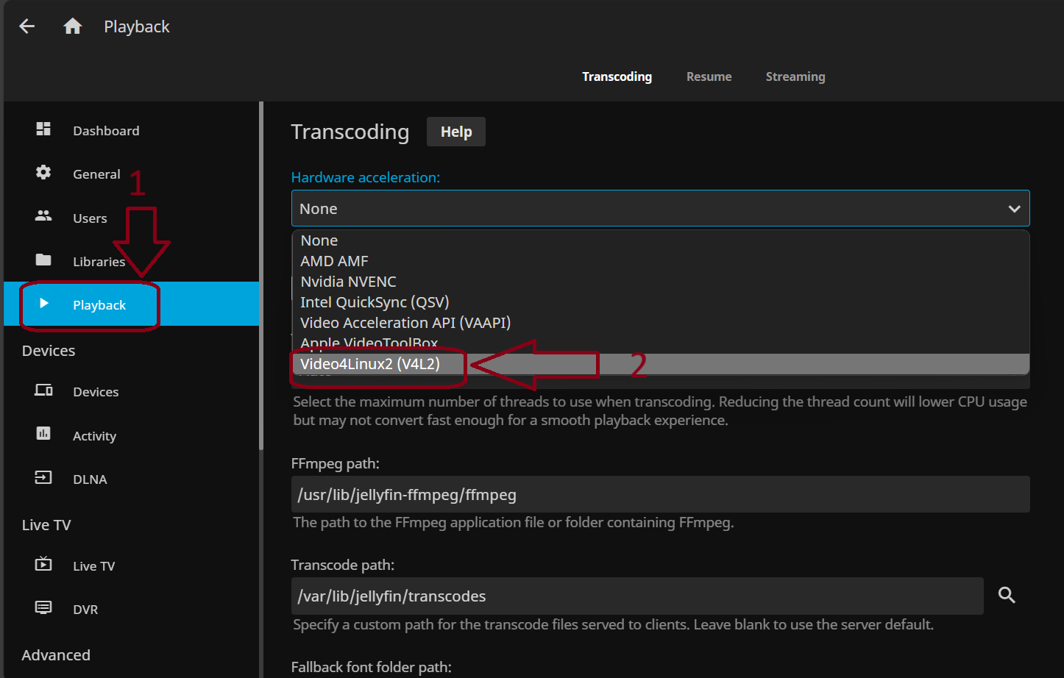
Task: Click the Help button
Action: pyautogui.click(x=455, y=132)
